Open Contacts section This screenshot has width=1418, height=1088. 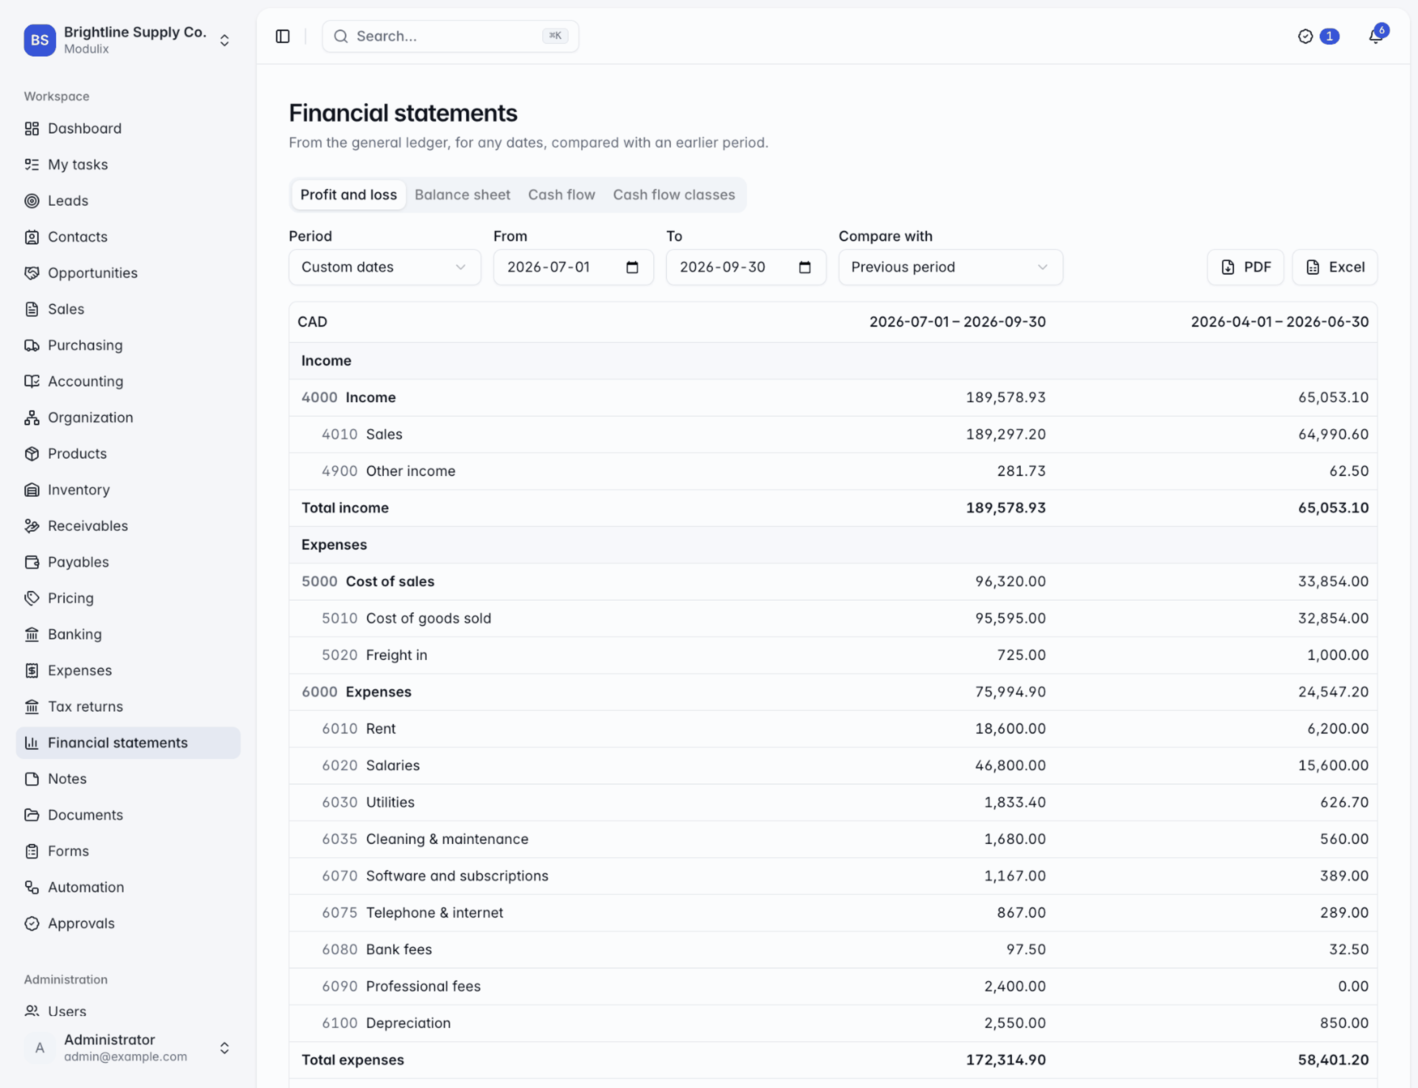[128, 237]
